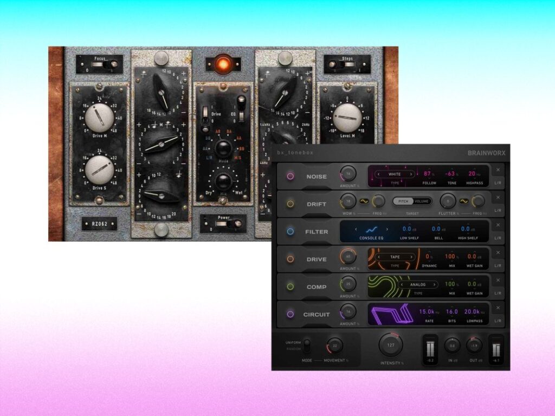Click the Drive S knob on the RZ062
The image size is (555, 416).
(100, 170)
